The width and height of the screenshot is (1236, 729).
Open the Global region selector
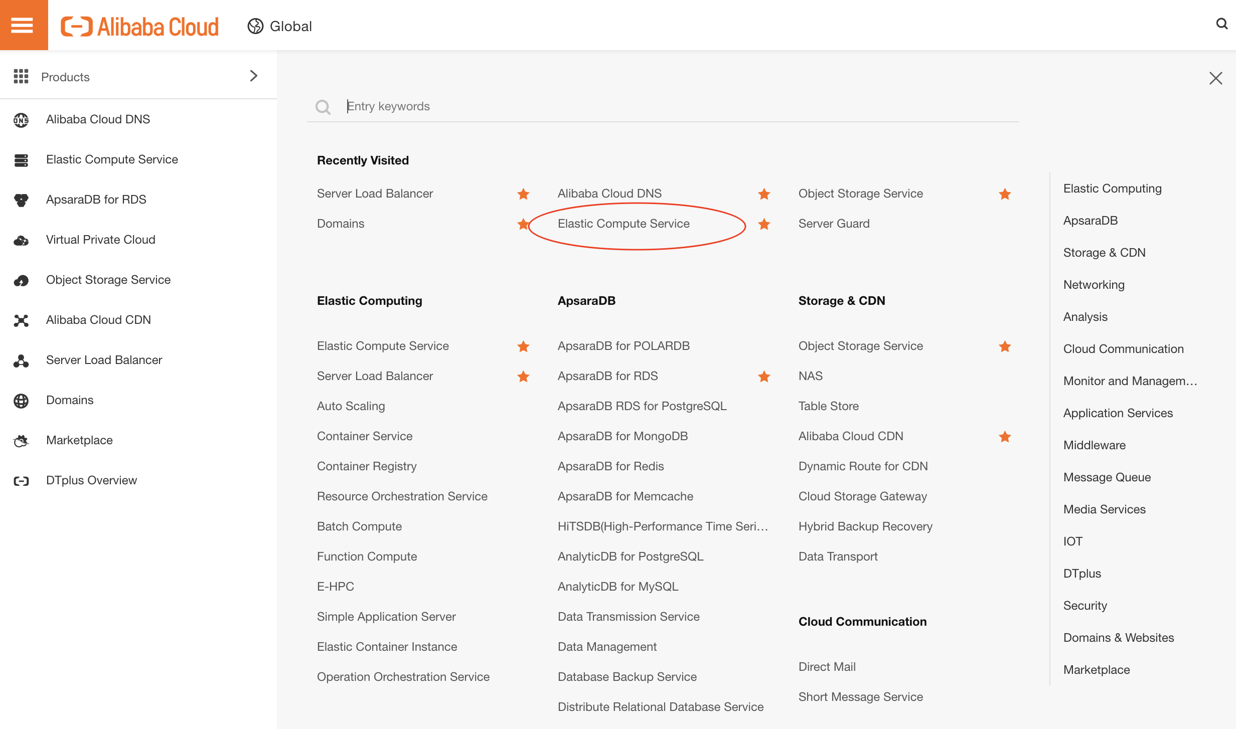pos(290,26)
